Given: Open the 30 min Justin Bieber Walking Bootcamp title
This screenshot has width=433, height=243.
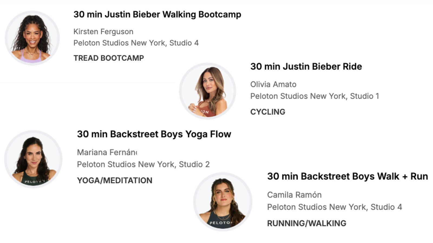Looking at the screenshot, I should tap(157, 15).
